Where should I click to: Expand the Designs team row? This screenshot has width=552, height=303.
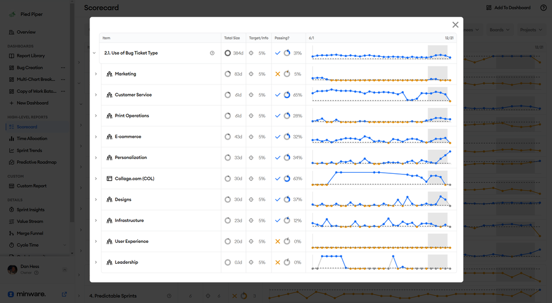[96, 199]
